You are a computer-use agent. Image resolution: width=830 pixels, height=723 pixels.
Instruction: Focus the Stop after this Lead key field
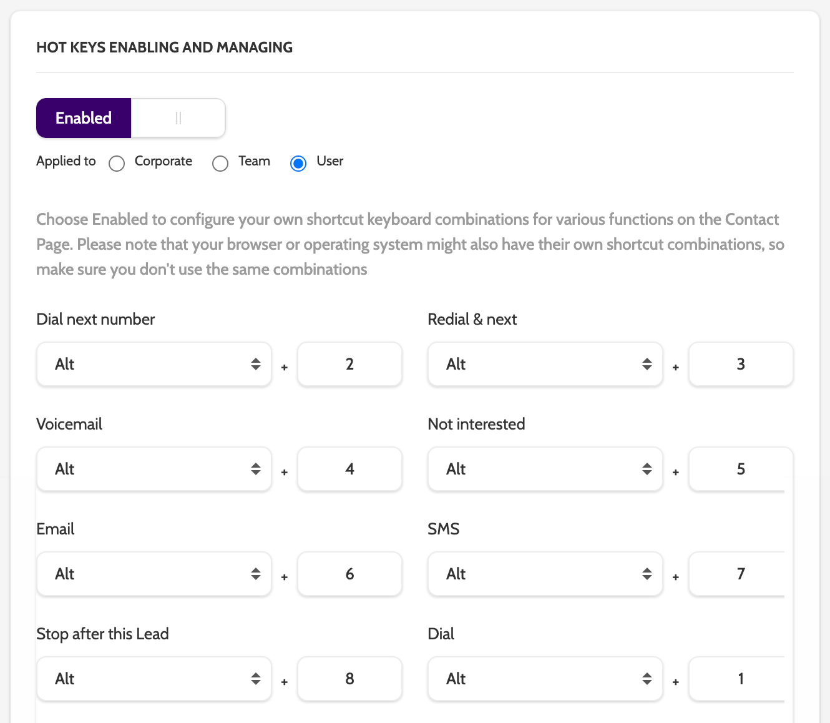coord(349,679)
